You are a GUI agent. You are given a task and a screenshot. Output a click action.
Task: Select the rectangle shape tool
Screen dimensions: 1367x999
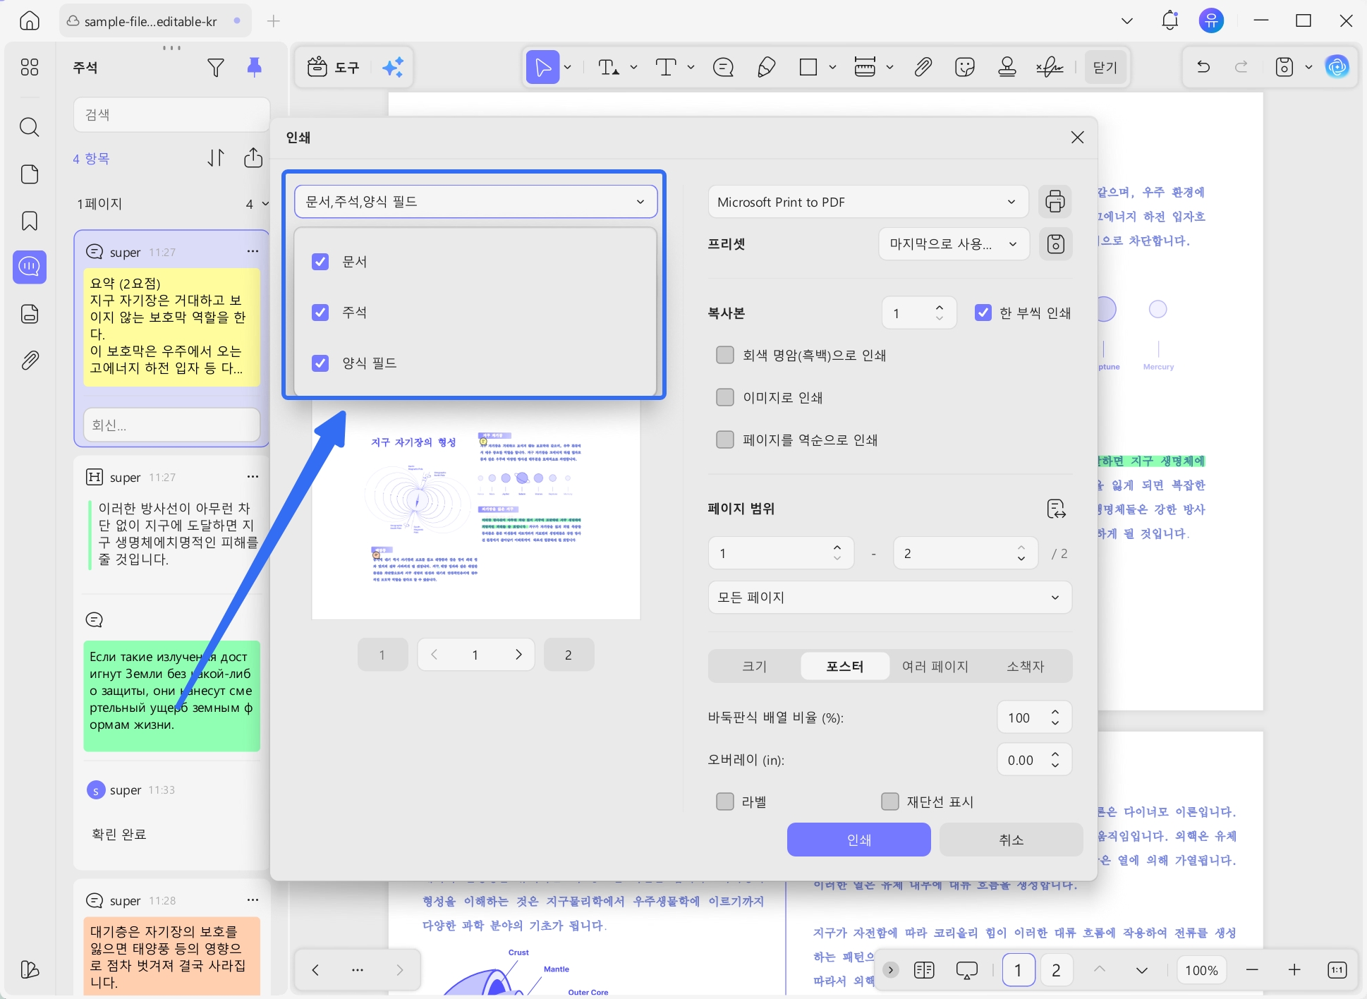tap(808, 67)
